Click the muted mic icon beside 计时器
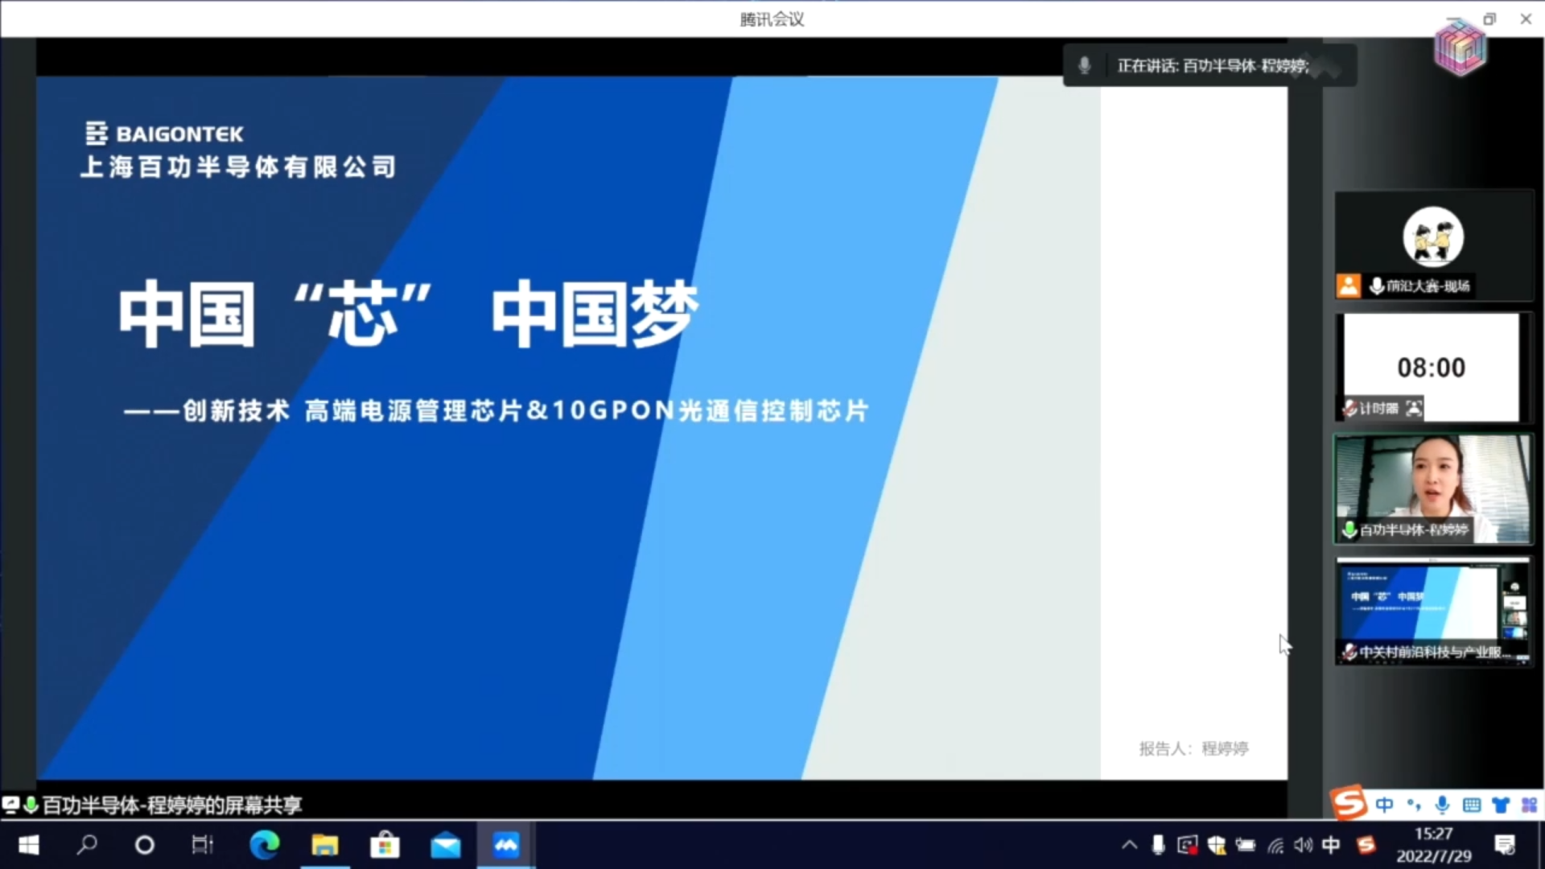1545x869 pixels. pos(1349,408)
